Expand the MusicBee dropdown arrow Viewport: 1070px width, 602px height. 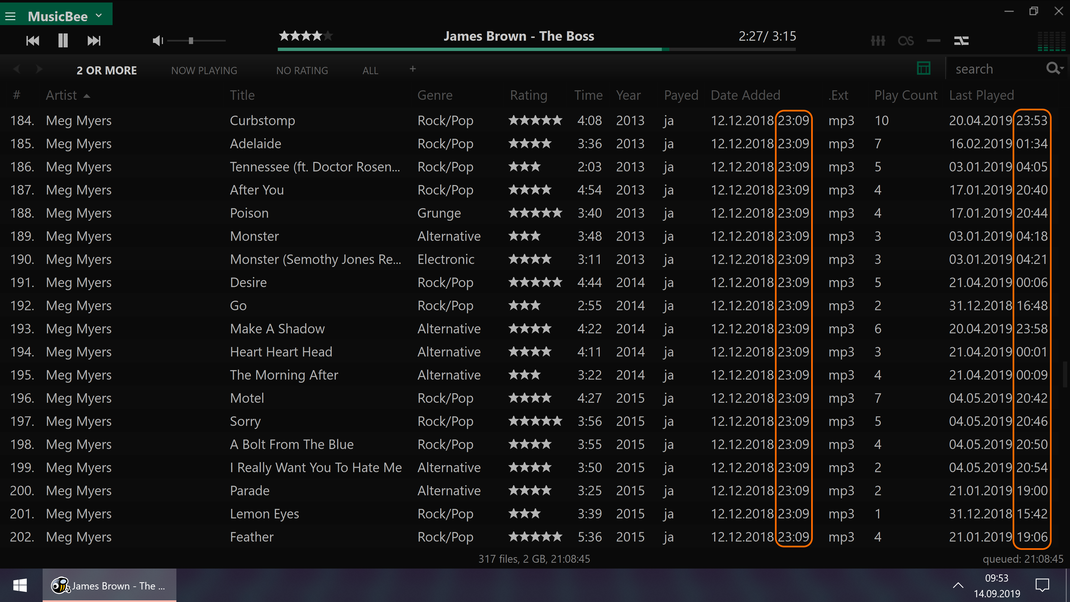tap(99, 16)
